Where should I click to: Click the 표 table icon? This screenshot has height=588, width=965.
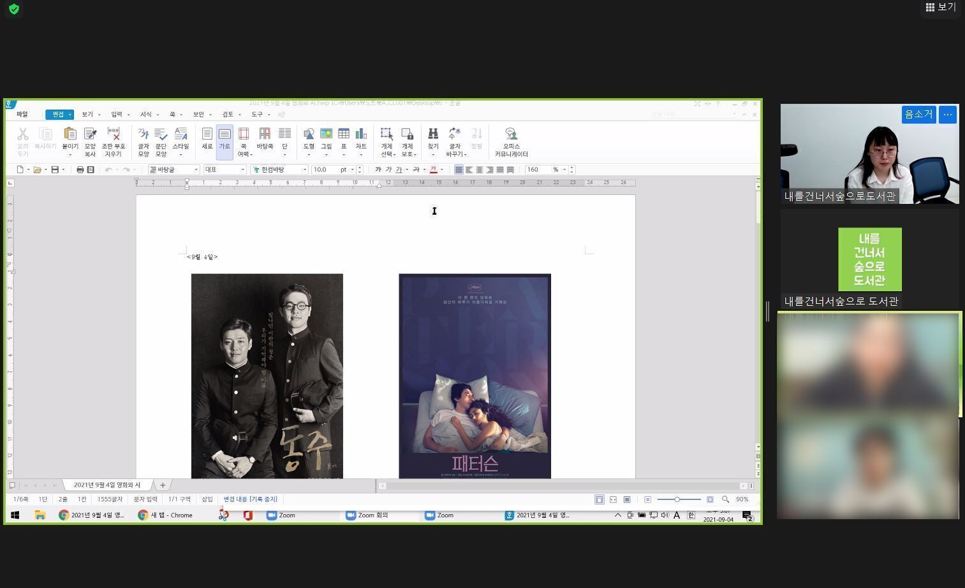click(343, 136)
